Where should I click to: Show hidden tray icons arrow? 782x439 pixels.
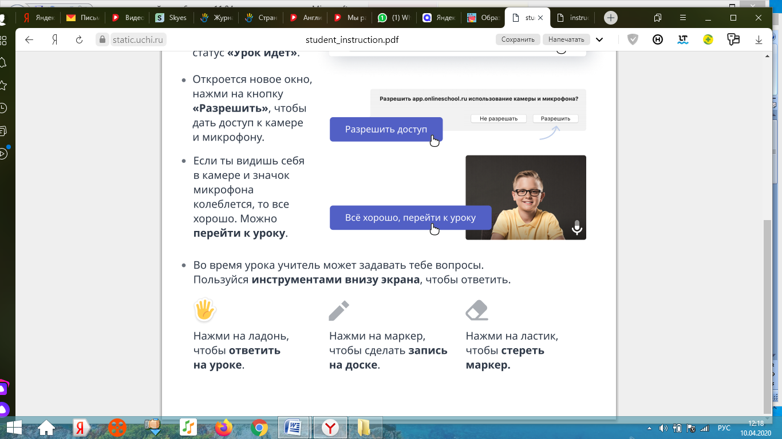click(650, 428)
